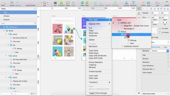This screenshot has width=170, height=96.
Task: Click the Difference boolean icon
Action: click(115, 3)
